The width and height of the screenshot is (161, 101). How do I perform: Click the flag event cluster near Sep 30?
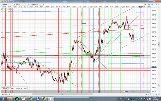(125, 91)
